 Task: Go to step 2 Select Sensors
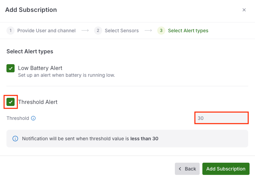[x=116, y=31]
